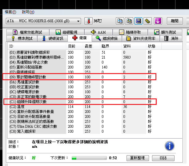Switch to the 檔案效能測試 tab
Screen dimensions: 189x166
pos(28,32)
